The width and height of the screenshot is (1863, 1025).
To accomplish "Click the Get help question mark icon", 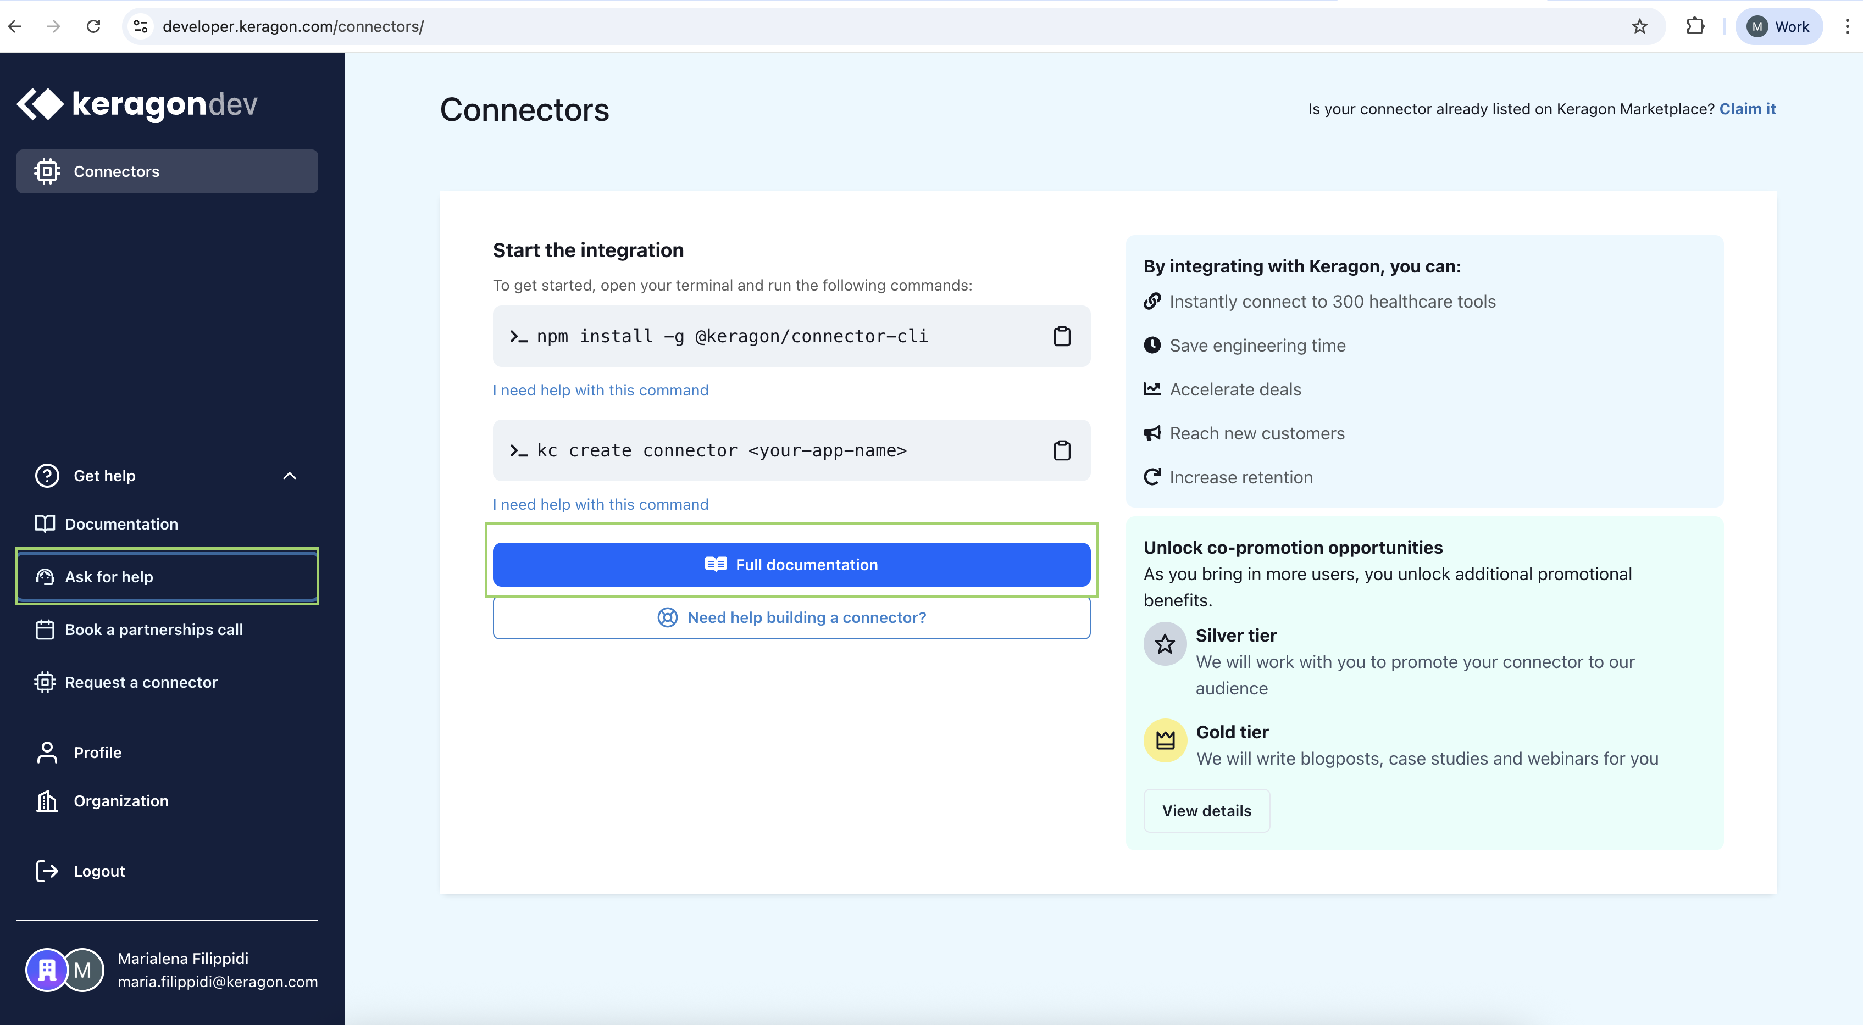I will point(47,476).
